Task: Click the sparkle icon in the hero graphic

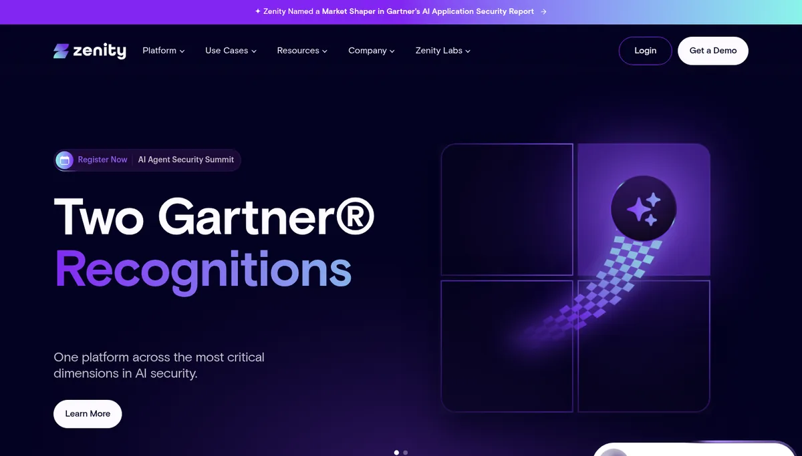Action: click(644, 208)
